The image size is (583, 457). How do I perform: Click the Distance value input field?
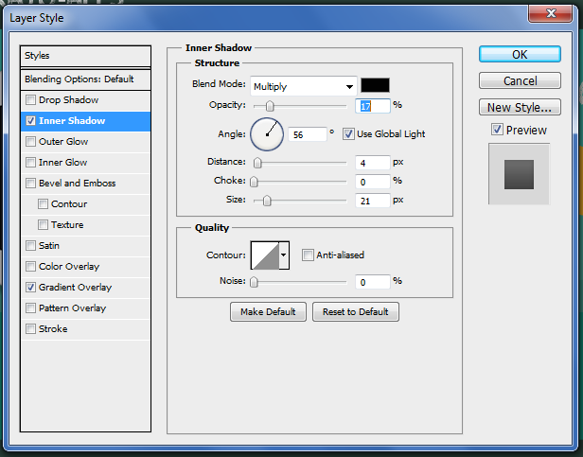tap(373, 163)
